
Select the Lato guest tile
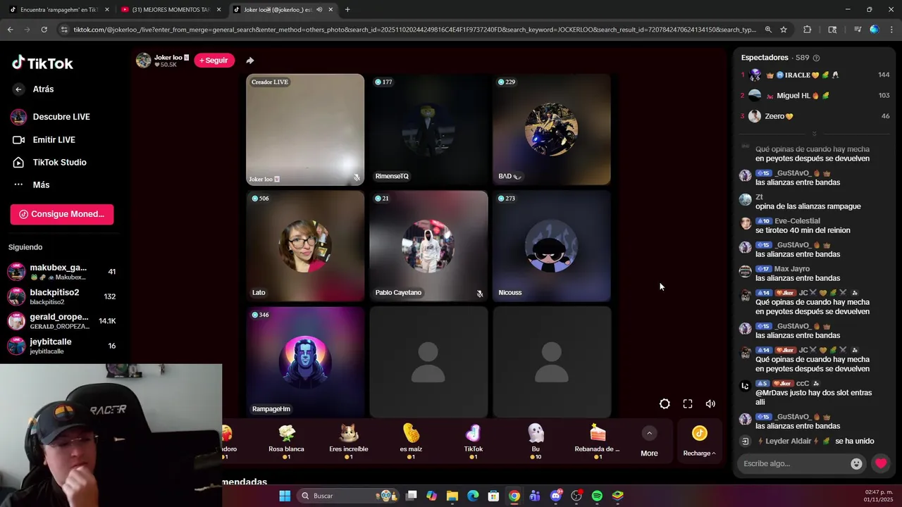(305, 246)
